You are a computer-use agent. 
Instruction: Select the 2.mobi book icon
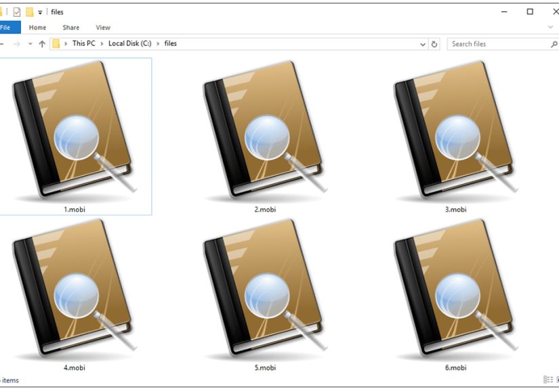click(265, 131)
